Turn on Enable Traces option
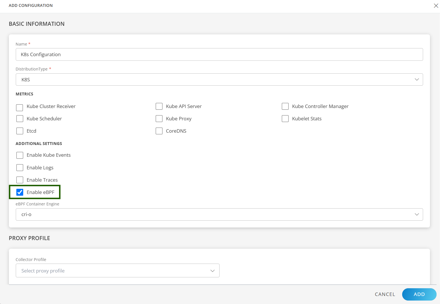The height and width of the screenshot is (304, 440). pos(20,180)
